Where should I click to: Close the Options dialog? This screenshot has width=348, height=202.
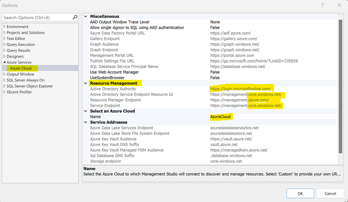[339, 5]
